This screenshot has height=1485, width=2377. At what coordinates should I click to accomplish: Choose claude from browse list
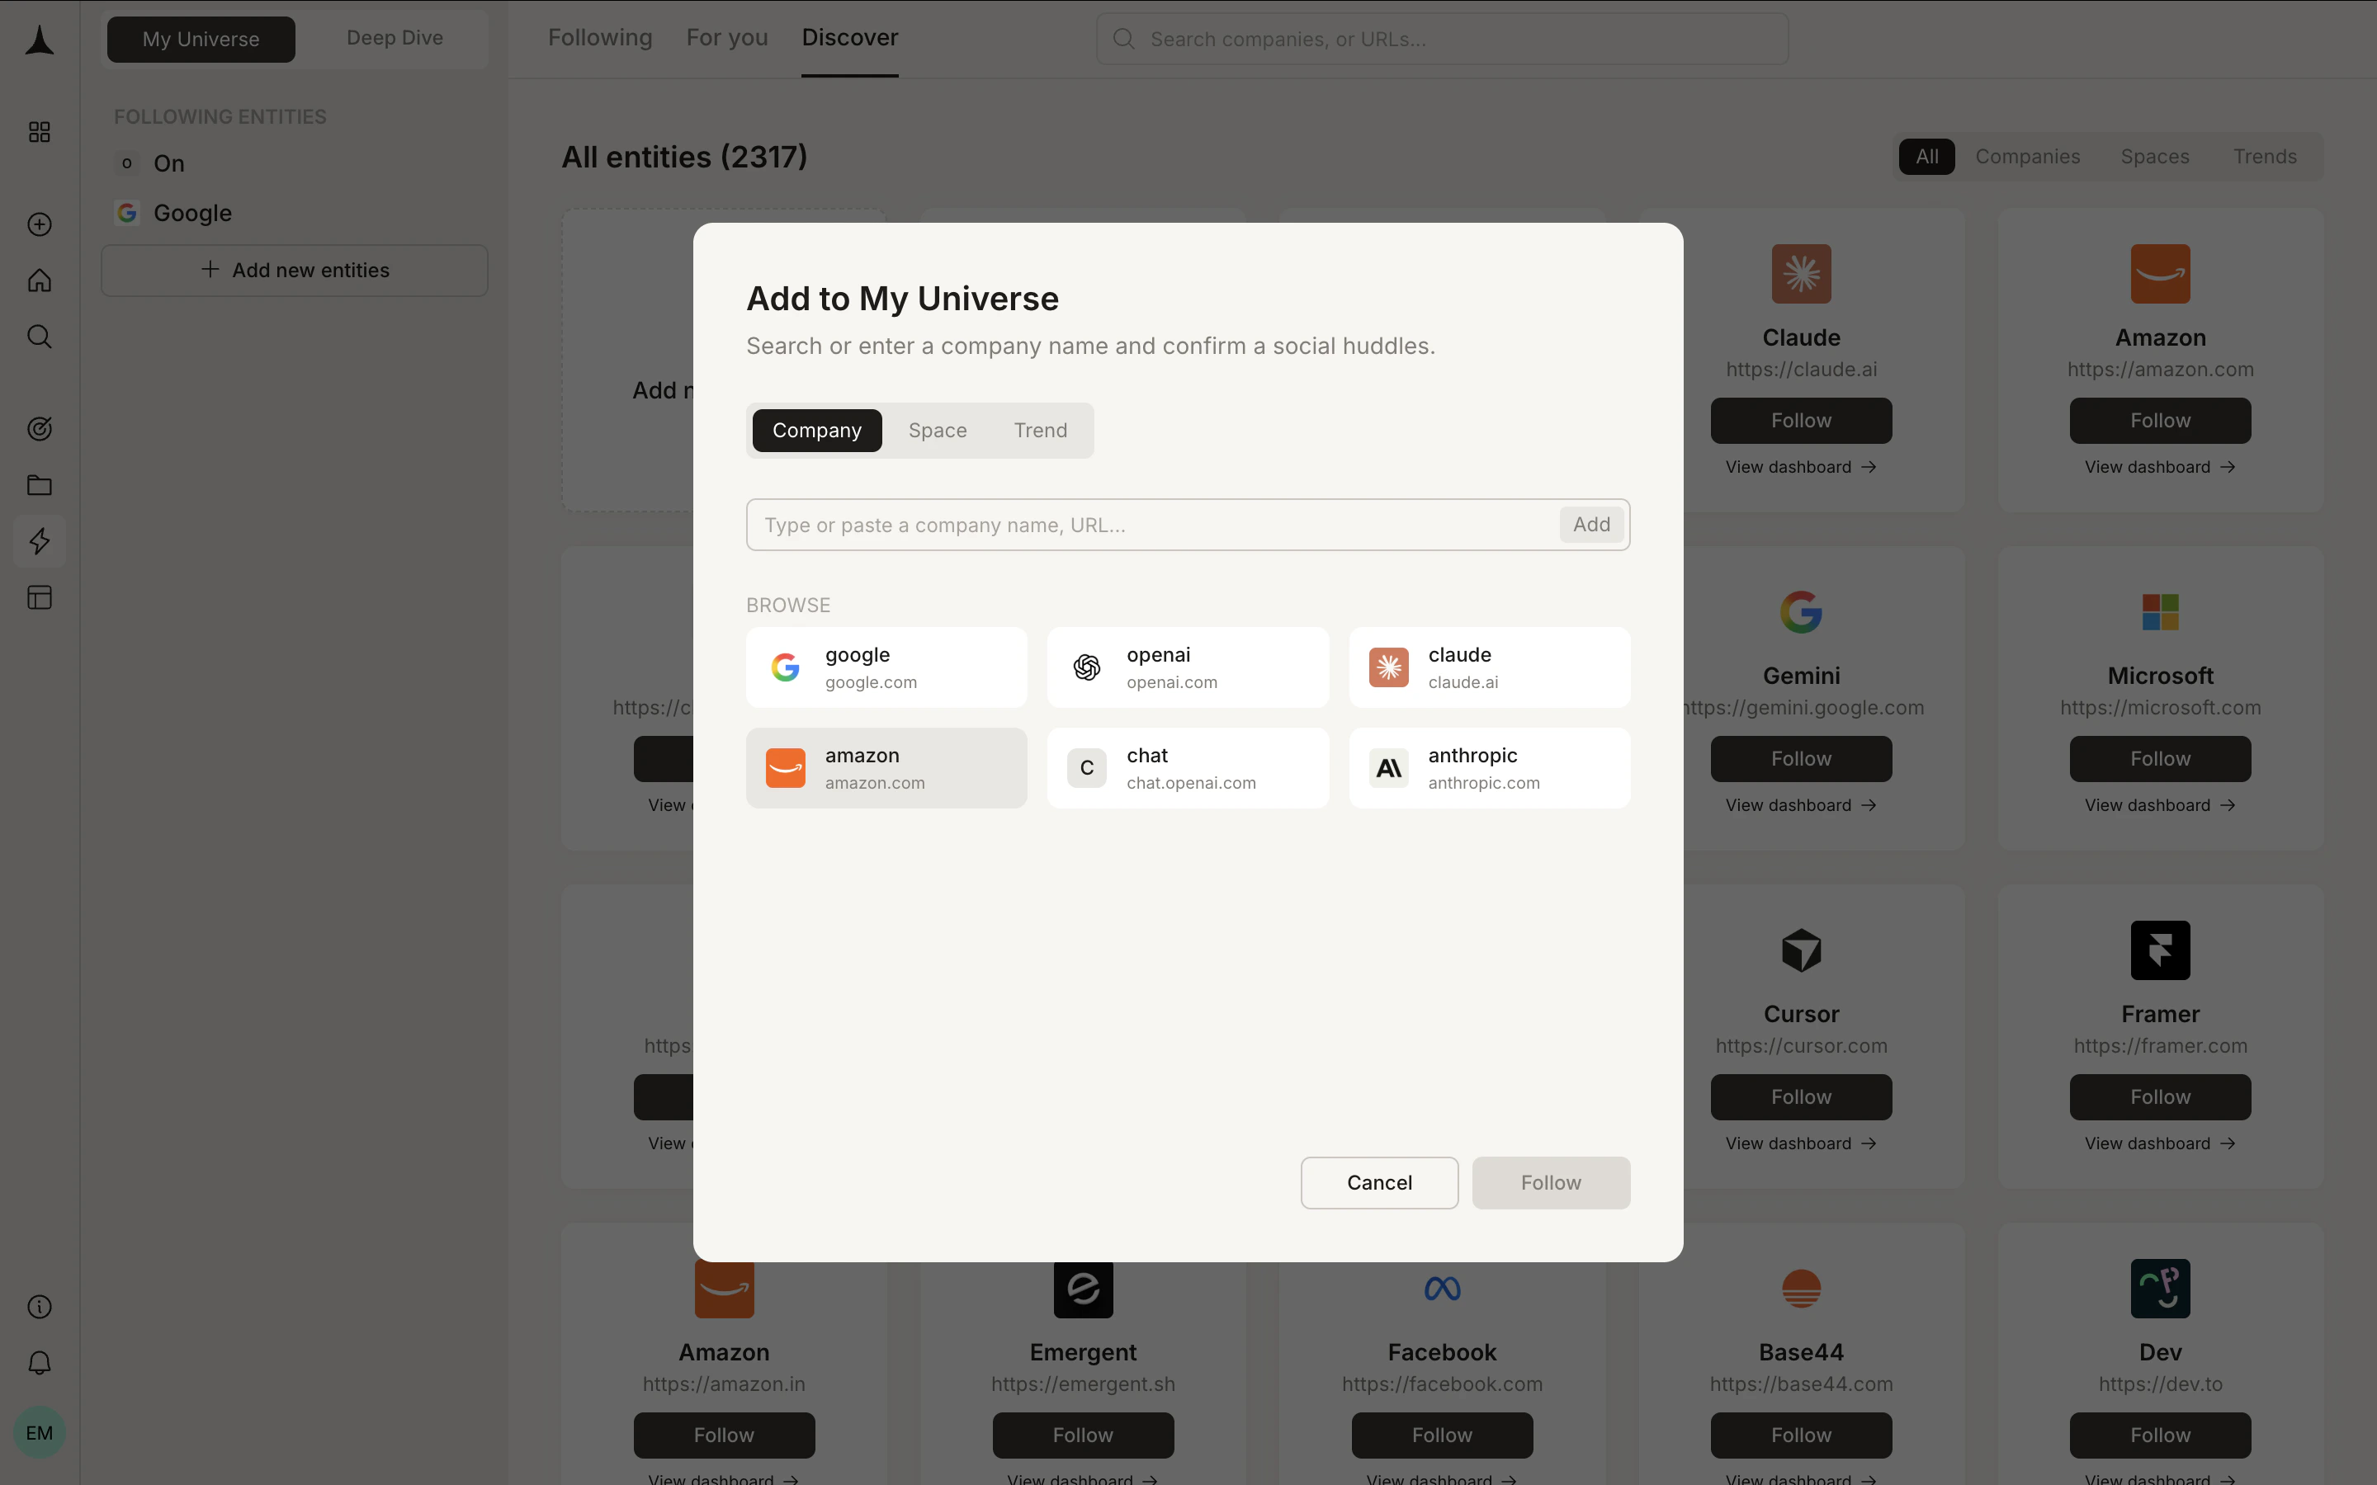[x=1489, y=668]
